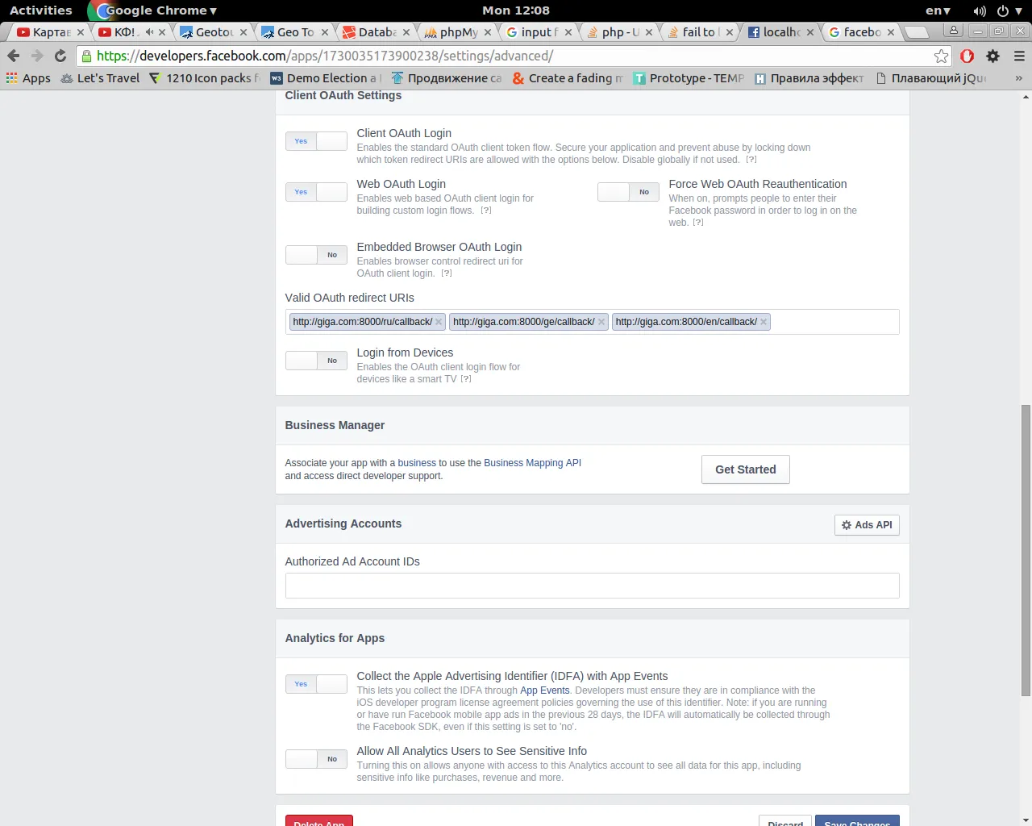1032x826 pixels.
Task: Open help for Force Web OAuth Reauthentication
Action: pyautogui.click(x=698, y=223)
